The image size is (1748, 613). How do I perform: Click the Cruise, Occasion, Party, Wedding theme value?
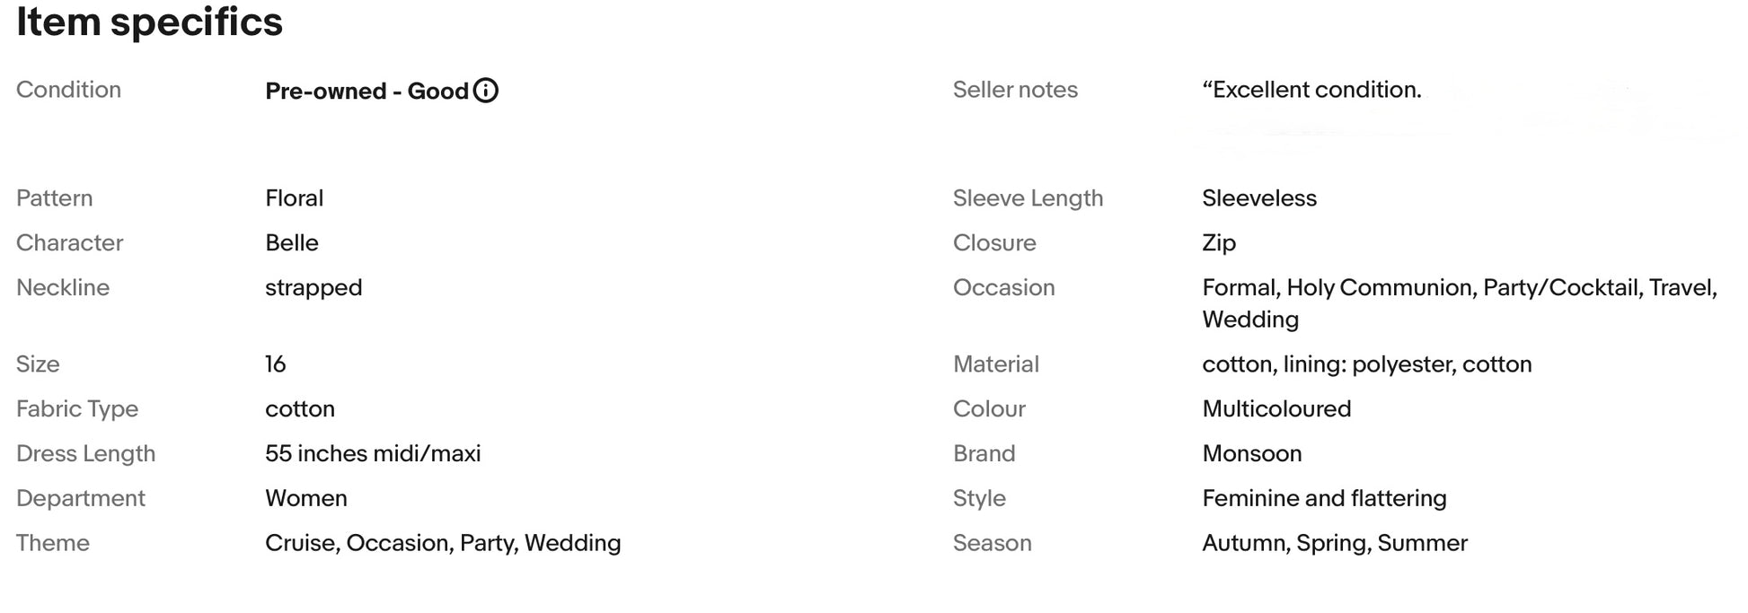[443, 544]
